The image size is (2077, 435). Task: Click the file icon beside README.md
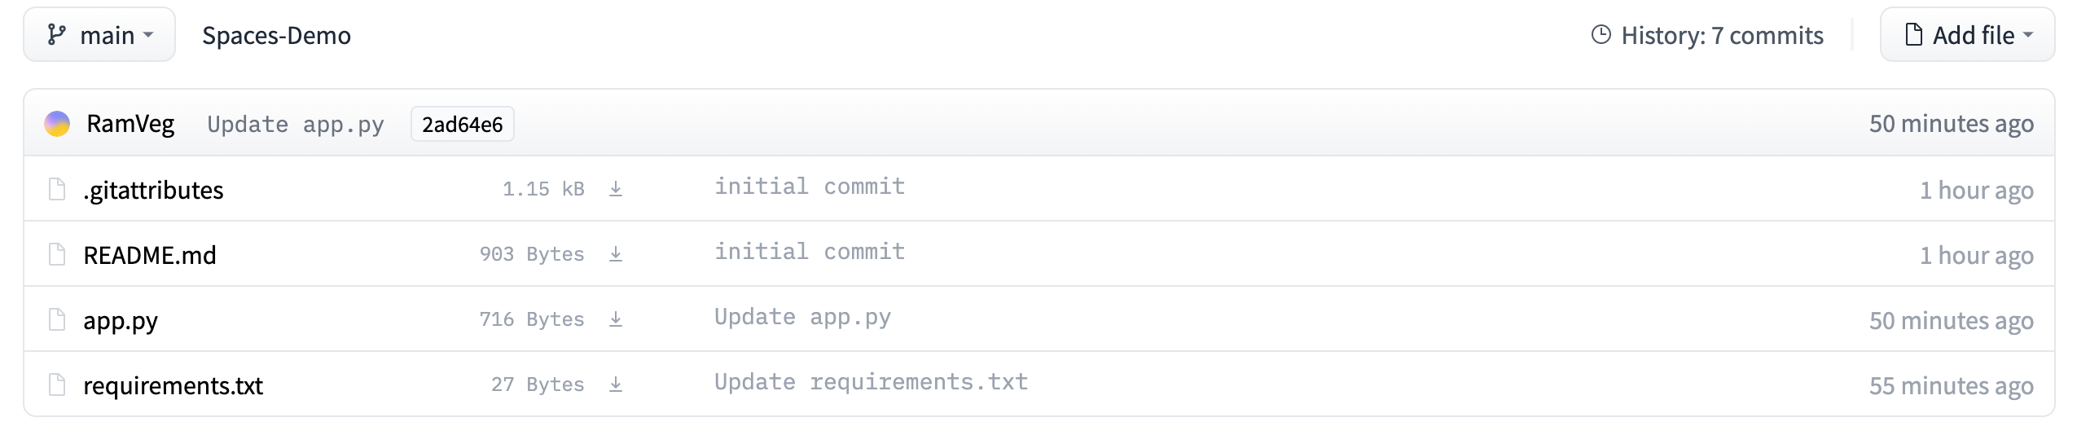(x=57, y=254)
